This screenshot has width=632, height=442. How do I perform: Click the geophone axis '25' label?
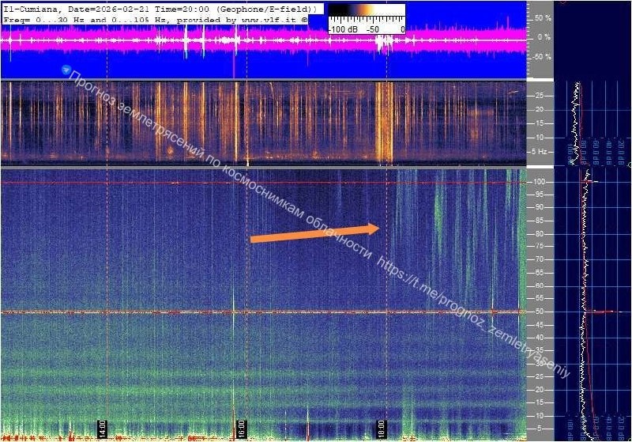click(540, 96)
